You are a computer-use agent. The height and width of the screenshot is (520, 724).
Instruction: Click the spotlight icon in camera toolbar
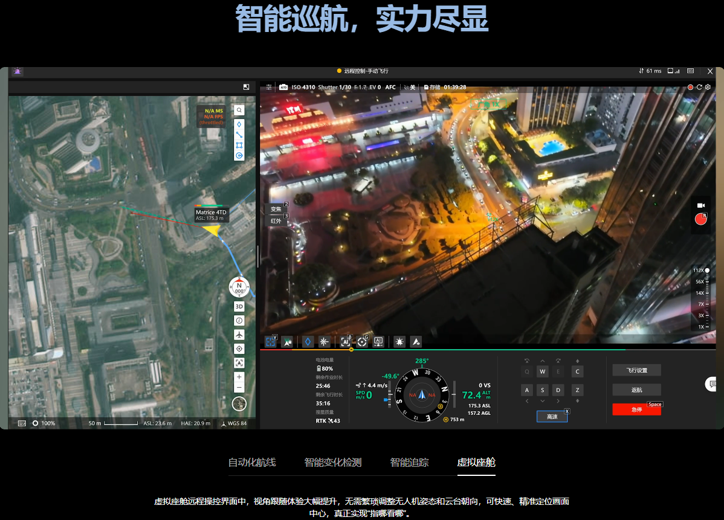point(399,342)
